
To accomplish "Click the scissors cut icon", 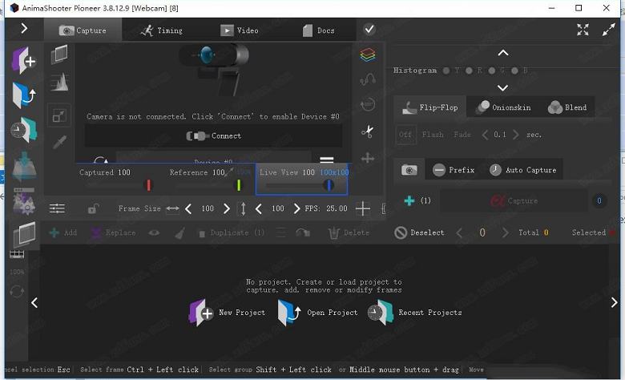I will tap(368, 131).
